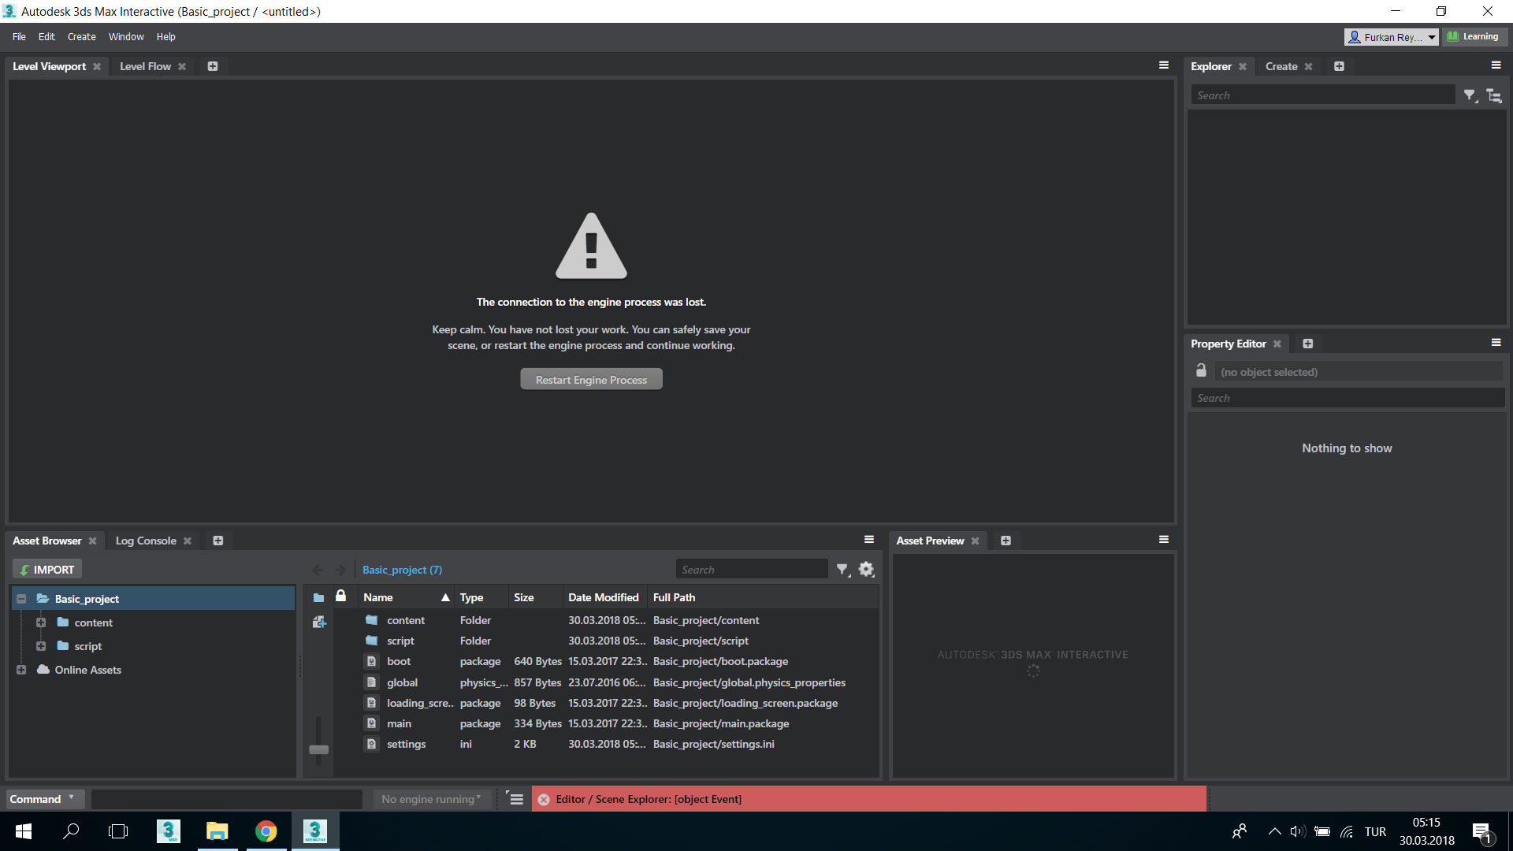Screen dimensions: 1513x851
Task: Select the global physics properties row
Action: (x=619, y=683)
